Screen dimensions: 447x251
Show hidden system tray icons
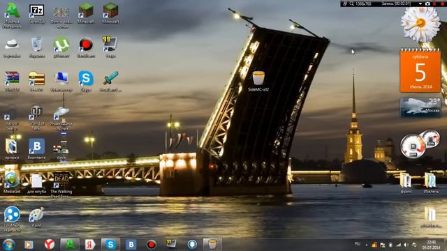[x=367, y=245]
